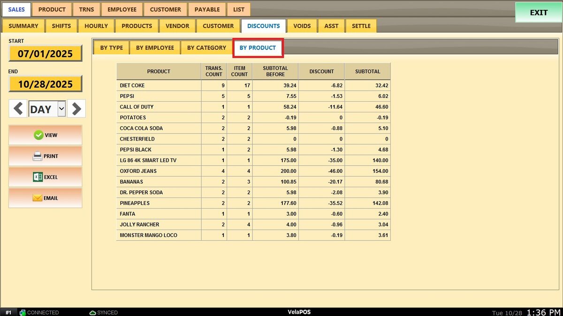Screen dimensions: 563x316
Task: Open the HOURLY report tab
Action: (96, 26)
